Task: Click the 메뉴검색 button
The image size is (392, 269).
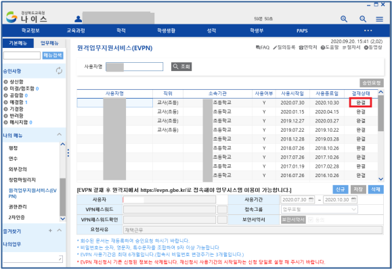Action: (53, 55)
